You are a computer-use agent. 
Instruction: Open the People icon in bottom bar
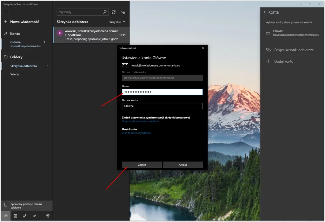tap(25, 216)
